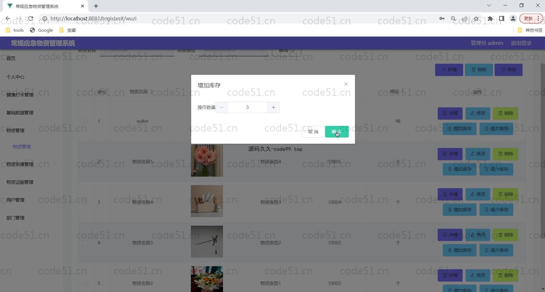Sort by the 物资名称 column header
The width and height of the screenshot is (545, 292).
point(141,92)
